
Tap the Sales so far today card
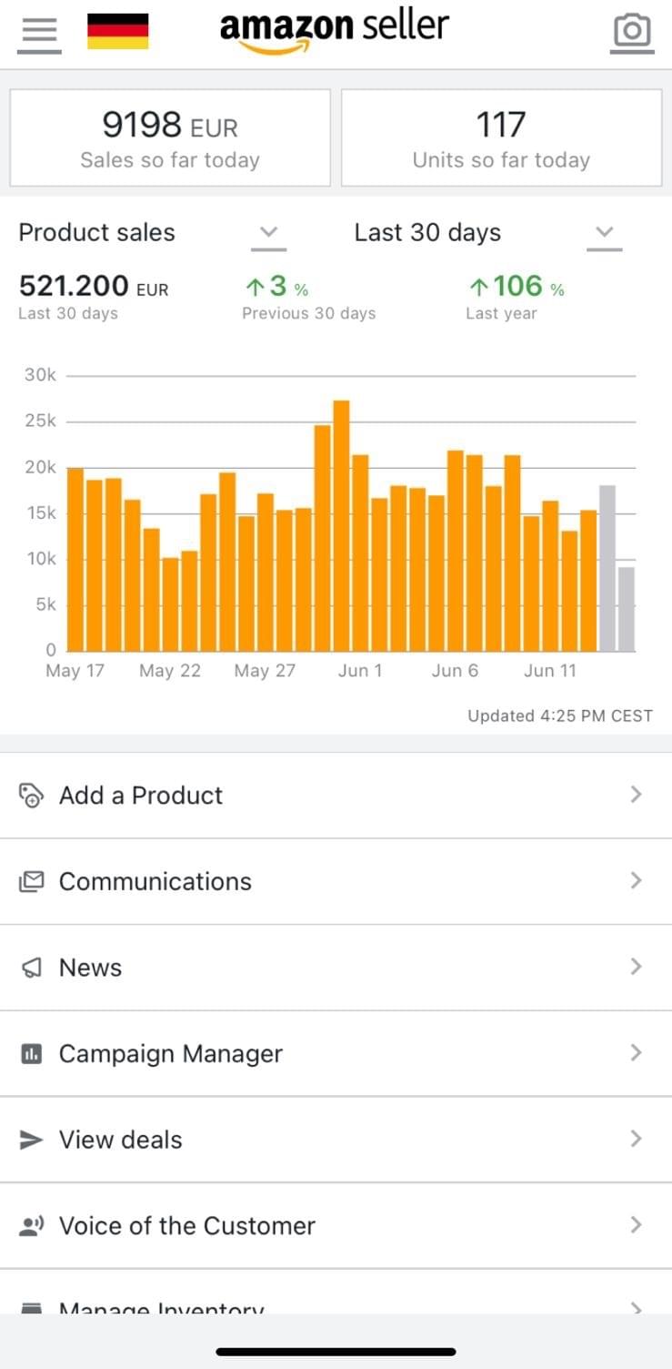(170, 137)
